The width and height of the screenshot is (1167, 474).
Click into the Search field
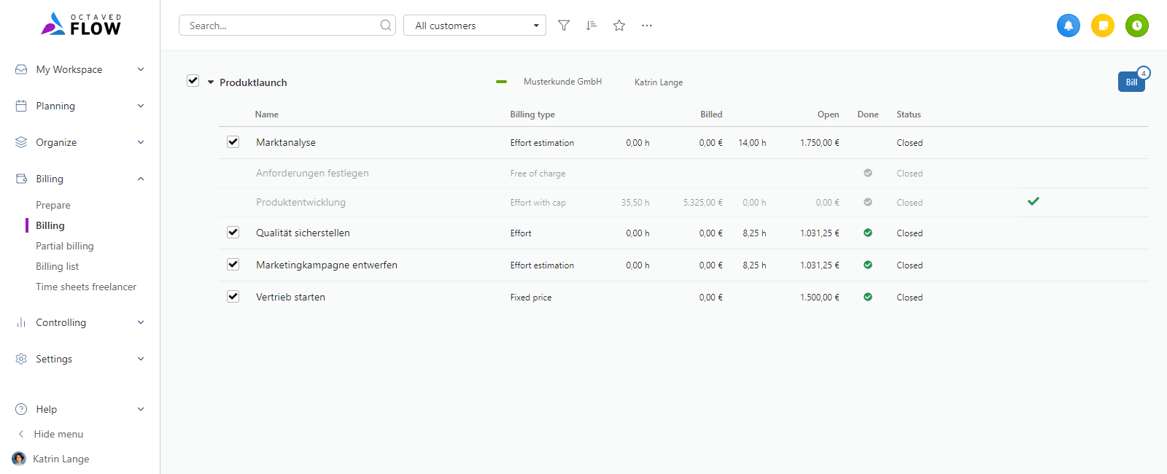pyautogui.click(x=281, y=26)
